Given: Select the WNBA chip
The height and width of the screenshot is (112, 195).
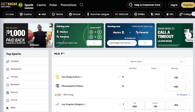Looking at the screenshot, I should point(140,14).
